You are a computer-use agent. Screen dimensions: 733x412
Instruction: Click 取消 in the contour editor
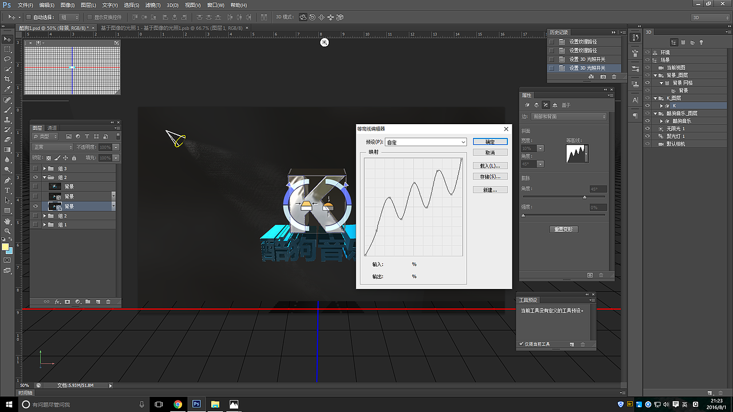(490, 153)
